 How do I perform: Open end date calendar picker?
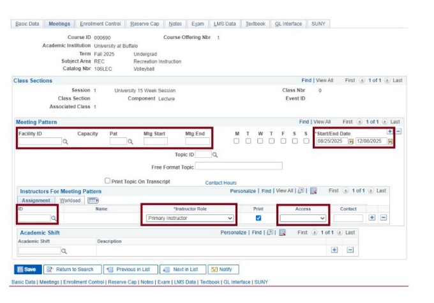[390, 142]
